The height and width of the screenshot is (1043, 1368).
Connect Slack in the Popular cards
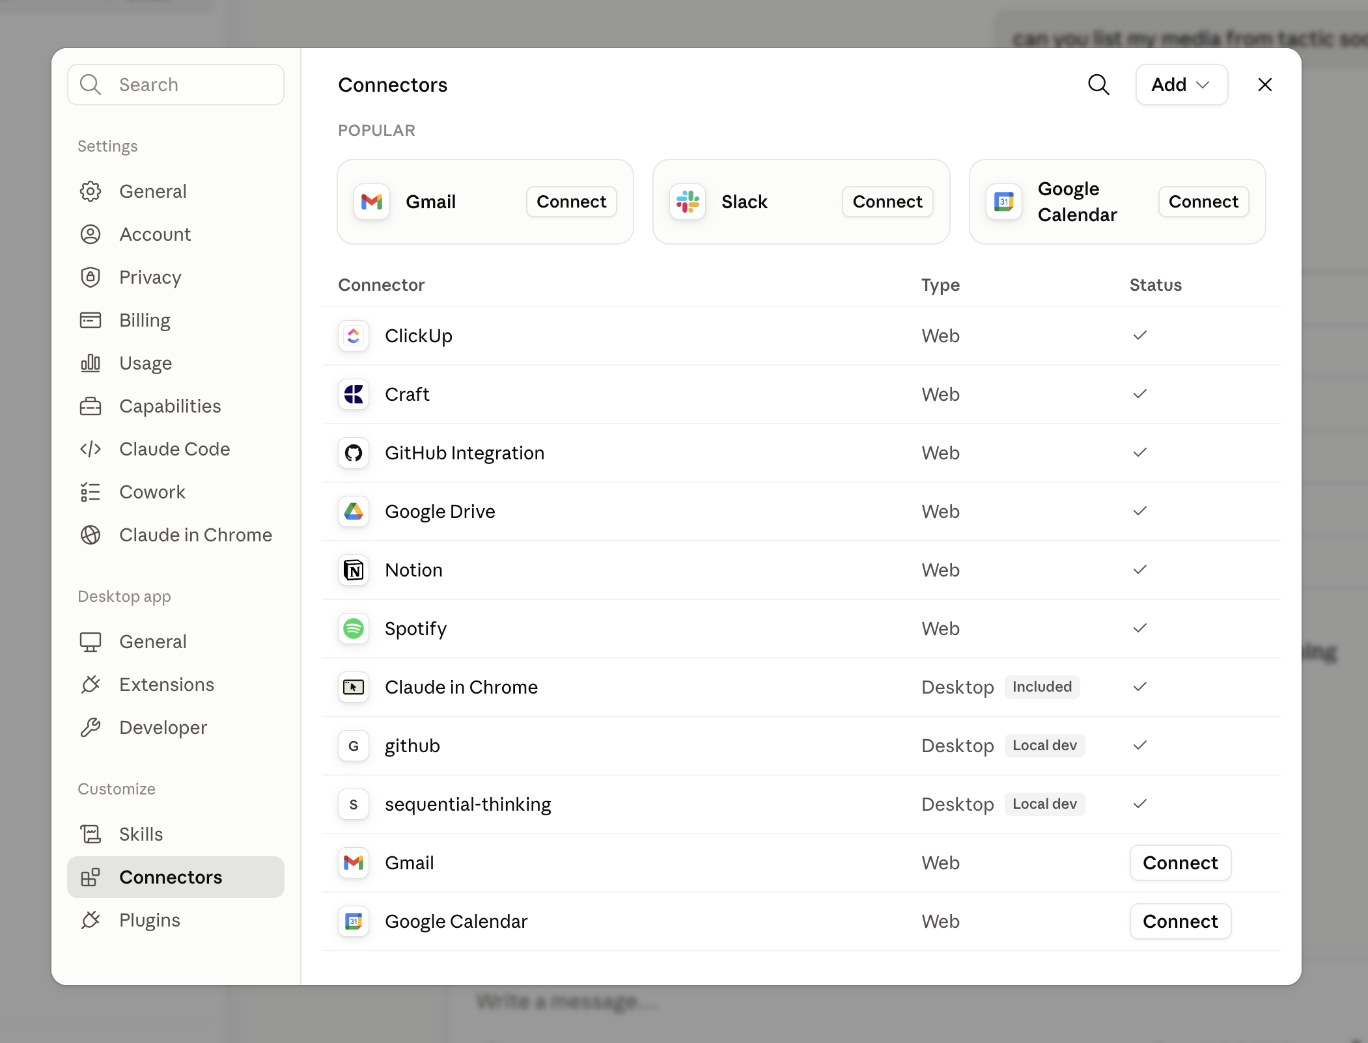pyautogui.click(x=887, y=202)
